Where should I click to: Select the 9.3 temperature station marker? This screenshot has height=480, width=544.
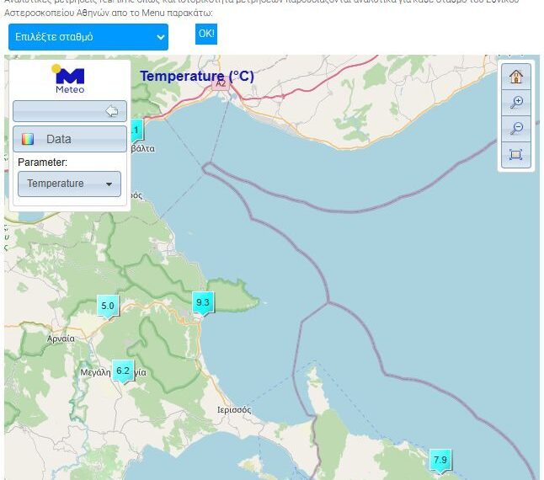202,302
